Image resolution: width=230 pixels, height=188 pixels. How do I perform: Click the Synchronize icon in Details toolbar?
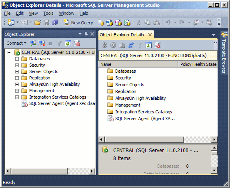[x=131, y=45]
